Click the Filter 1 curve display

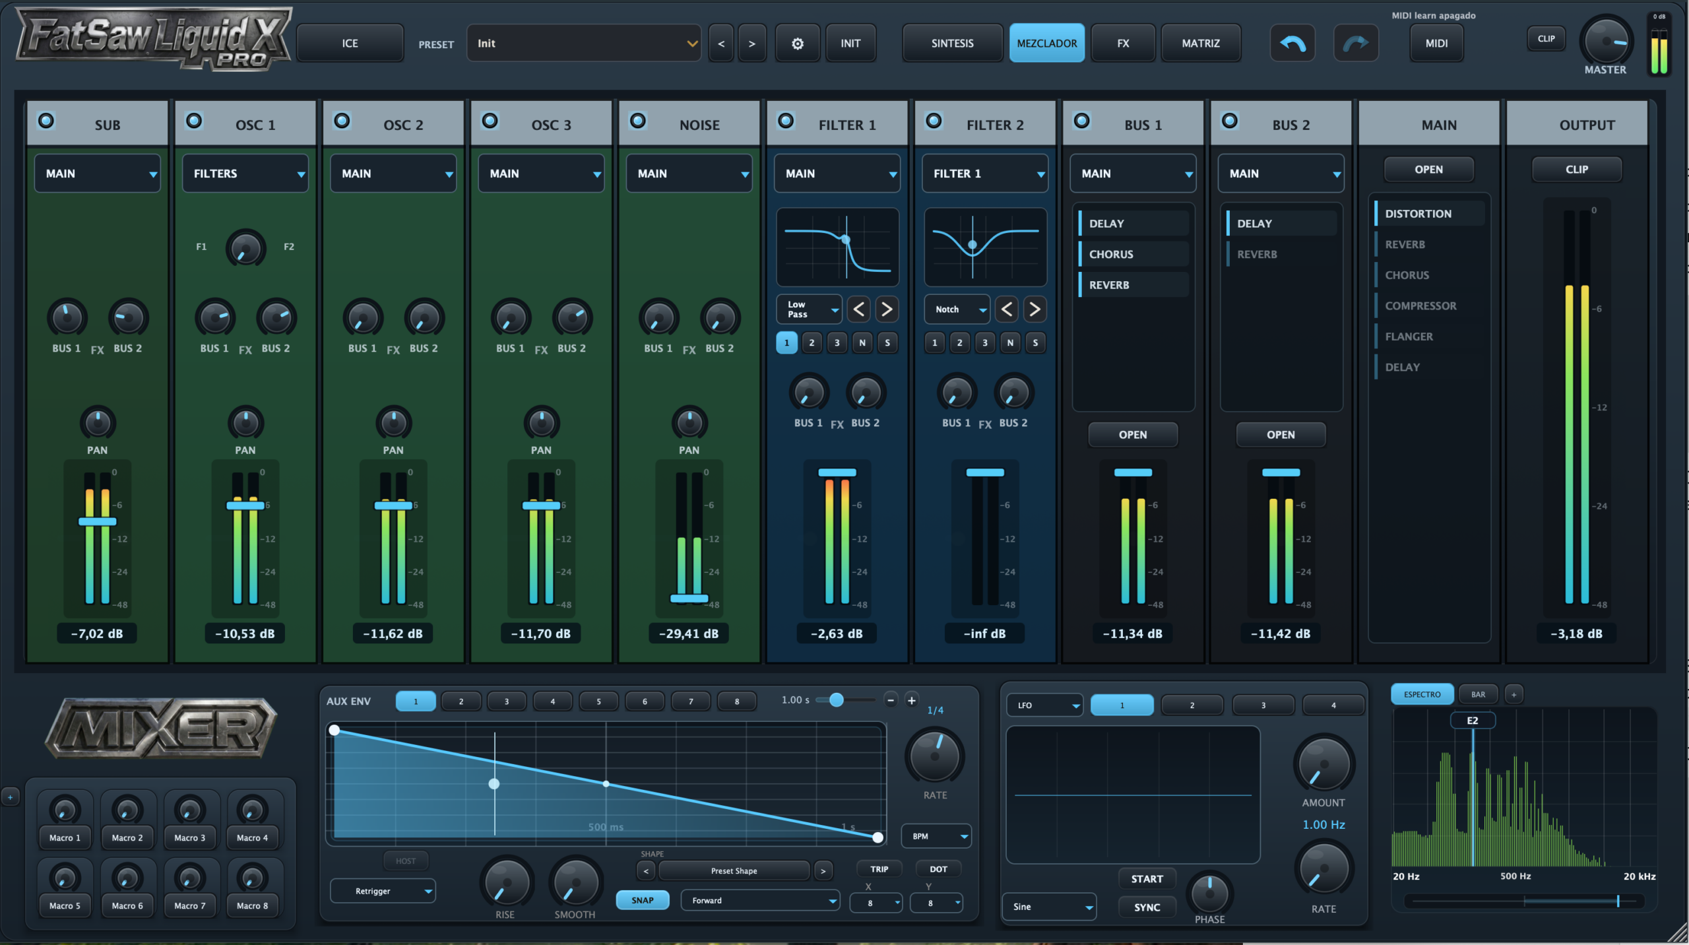point(837,247)
